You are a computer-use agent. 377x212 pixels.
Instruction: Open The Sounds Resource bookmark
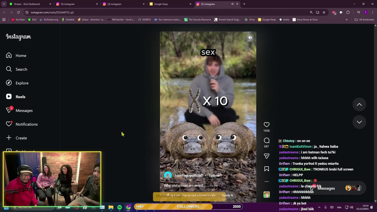(198, 20)
